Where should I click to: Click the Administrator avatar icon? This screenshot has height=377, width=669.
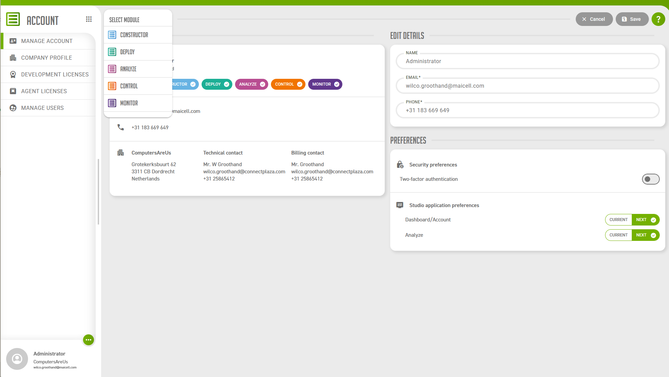tap(17, 359)
